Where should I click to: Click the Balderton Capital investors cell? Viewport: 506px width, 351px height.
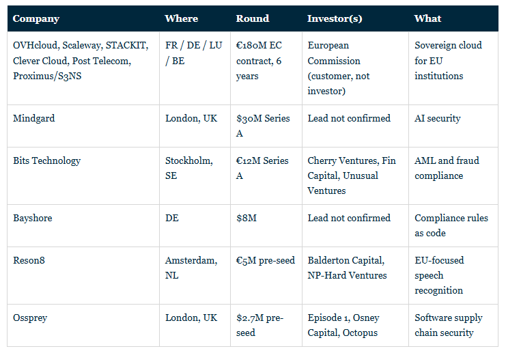click(x=355, y=275)
